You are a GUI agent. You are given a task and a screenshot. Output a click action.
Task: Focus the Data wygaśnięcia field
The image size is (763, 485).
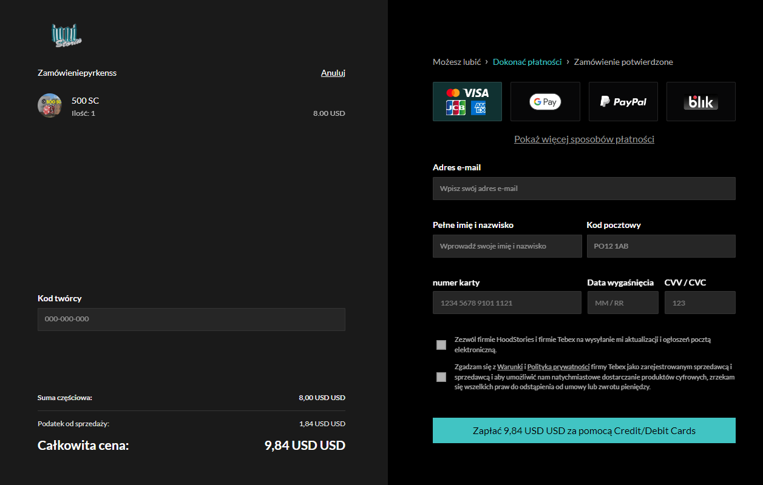623,303
